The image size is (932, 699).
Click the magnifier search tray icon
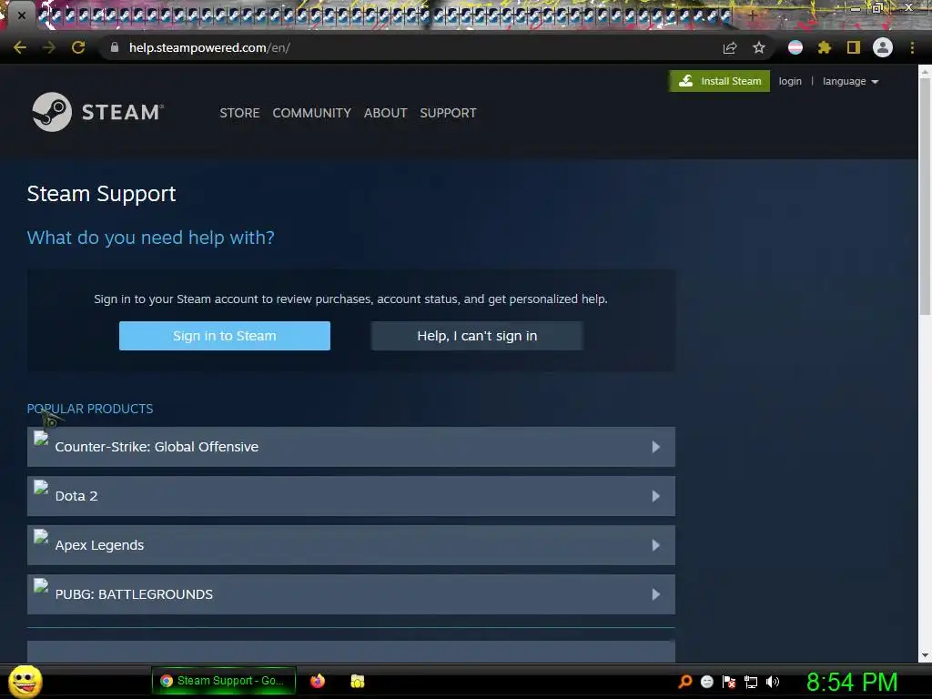(685, 681)
